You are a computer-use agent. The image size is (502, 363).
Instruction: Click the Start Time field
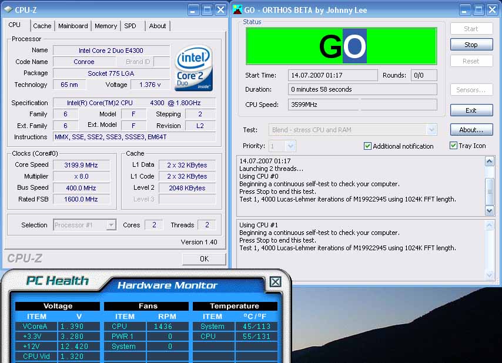[333, 75]
